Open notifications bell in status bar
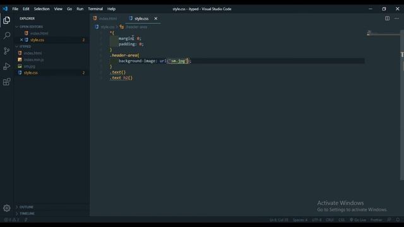 (398, 220)
